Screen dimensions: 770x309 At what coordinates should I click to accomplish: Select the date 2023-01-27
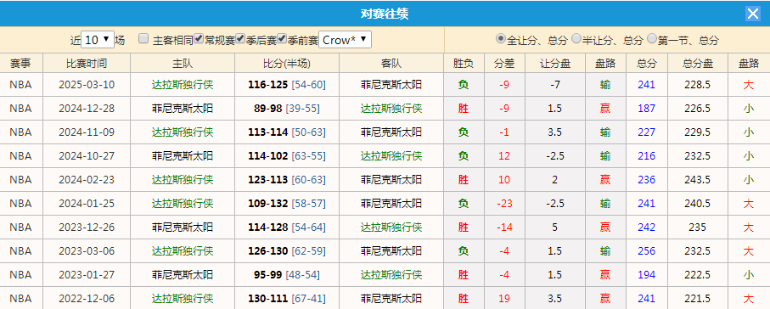click(87, 274)
